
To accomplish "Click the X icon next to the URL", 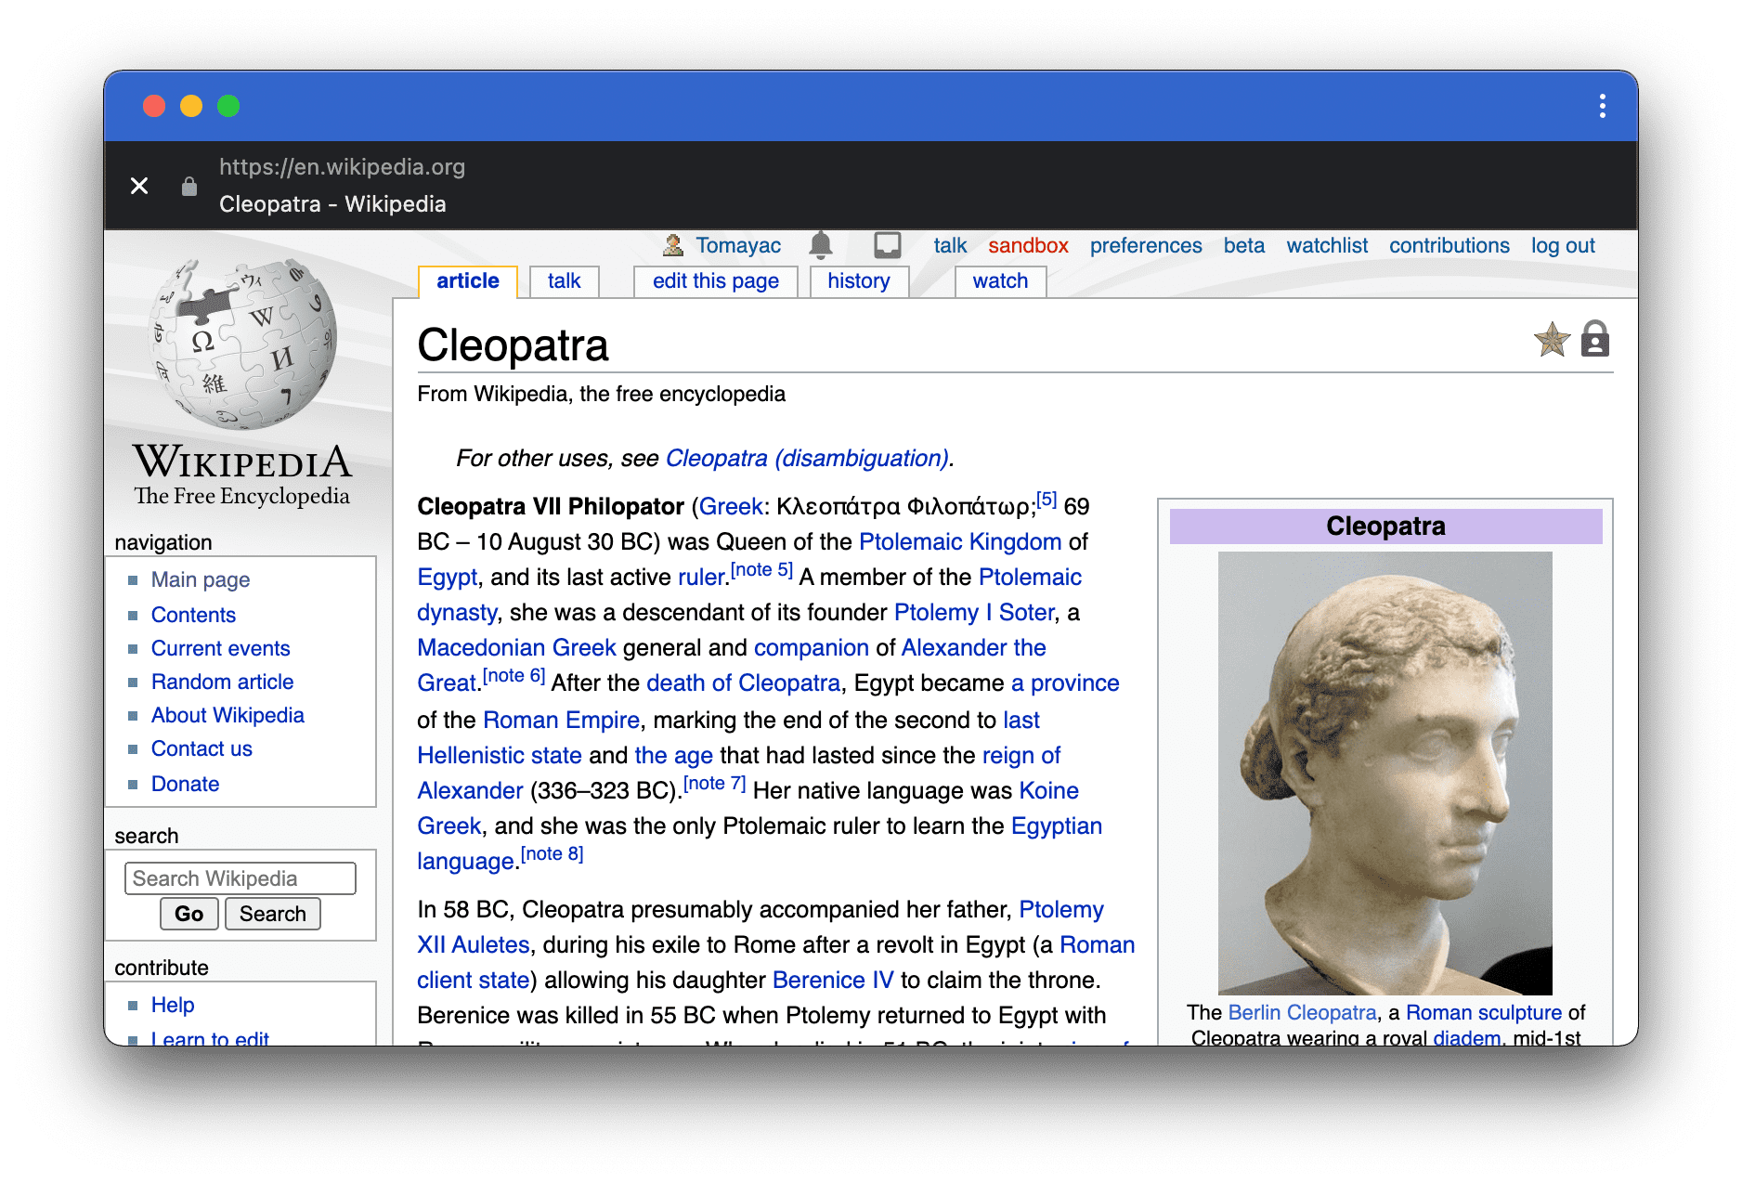I will (x=140, y=185).
